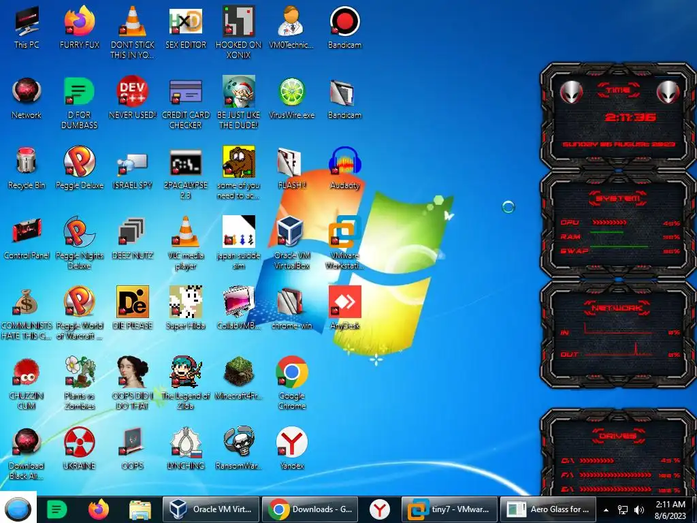Switch to tiny7 VMware taskbar window

[449, 509]
